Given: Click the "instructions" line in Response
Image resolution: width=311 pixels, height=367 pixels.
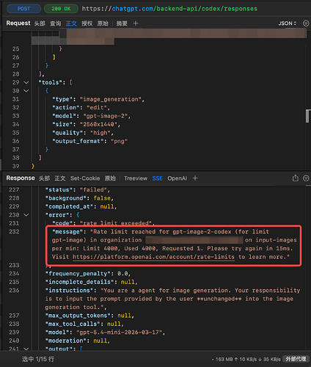Looking at the screenshot, I should (172, 299).
